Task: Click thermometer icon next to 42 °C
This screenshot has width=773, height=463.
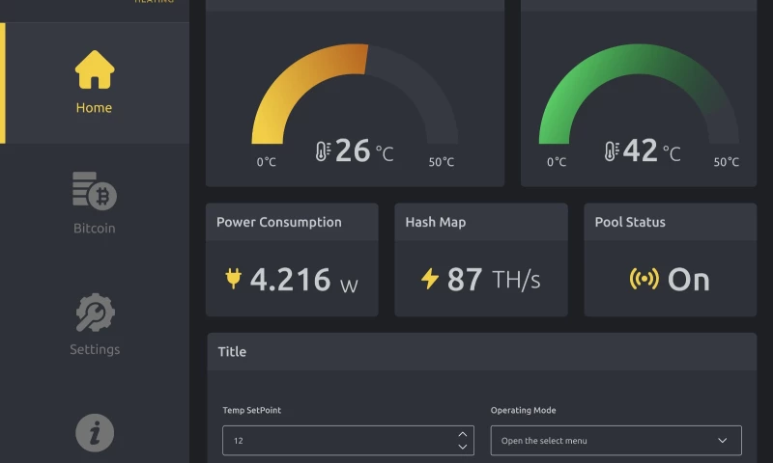Action: point(611,151)
